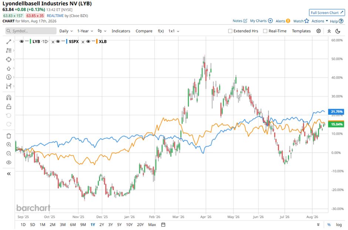The width and height of the screenshot is (348, 230).
Task: Select the 3M time range
Action: coord(63,225)
